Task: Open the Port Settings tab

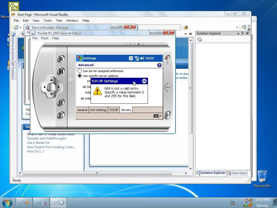Action: tap(98, 110)
